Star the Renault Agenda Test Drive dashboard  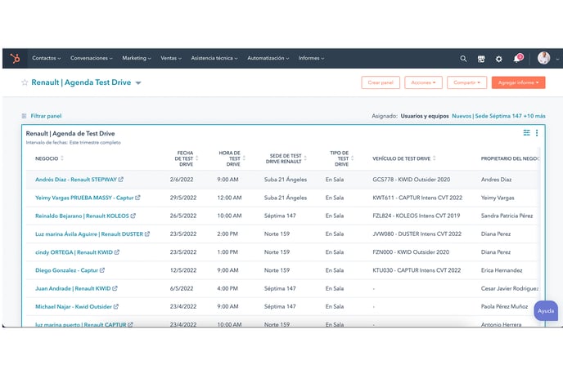(x=25, y=82)
